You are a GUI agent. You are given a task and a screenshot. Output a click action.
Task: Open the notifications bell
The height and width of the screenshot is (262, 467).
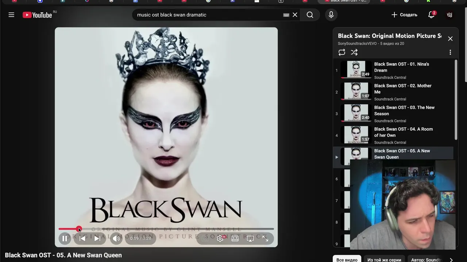click(x=431, y=15)
